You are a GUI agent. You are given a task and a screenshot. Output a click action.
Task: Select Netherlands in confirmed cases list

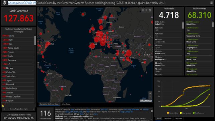click(18, 88)
